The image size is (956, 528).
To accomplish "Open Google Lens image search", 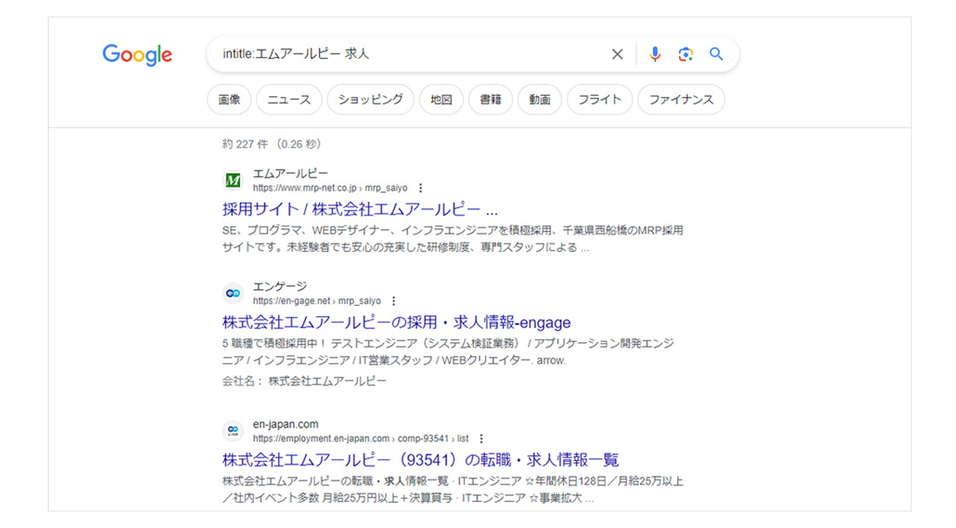I will (x=686, y=55).
